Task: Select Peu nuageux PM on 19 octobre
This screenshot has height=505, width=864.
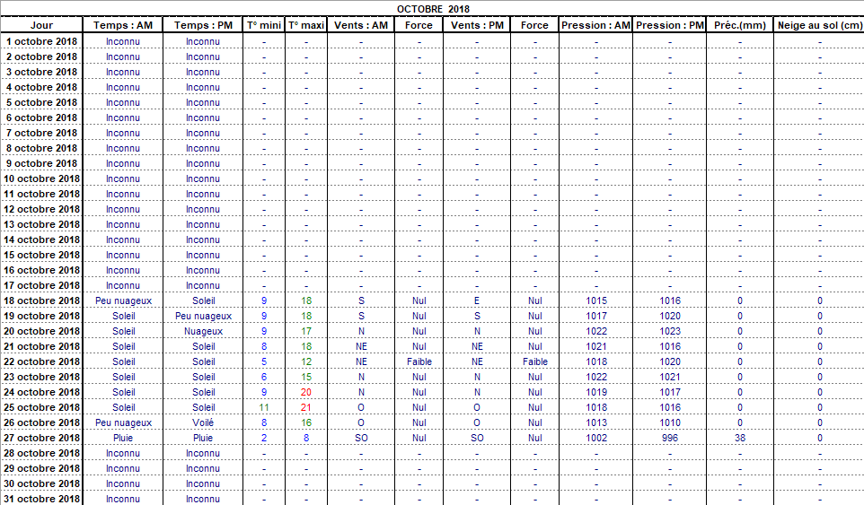Action: pyautogui.click(x=203, y=317)
